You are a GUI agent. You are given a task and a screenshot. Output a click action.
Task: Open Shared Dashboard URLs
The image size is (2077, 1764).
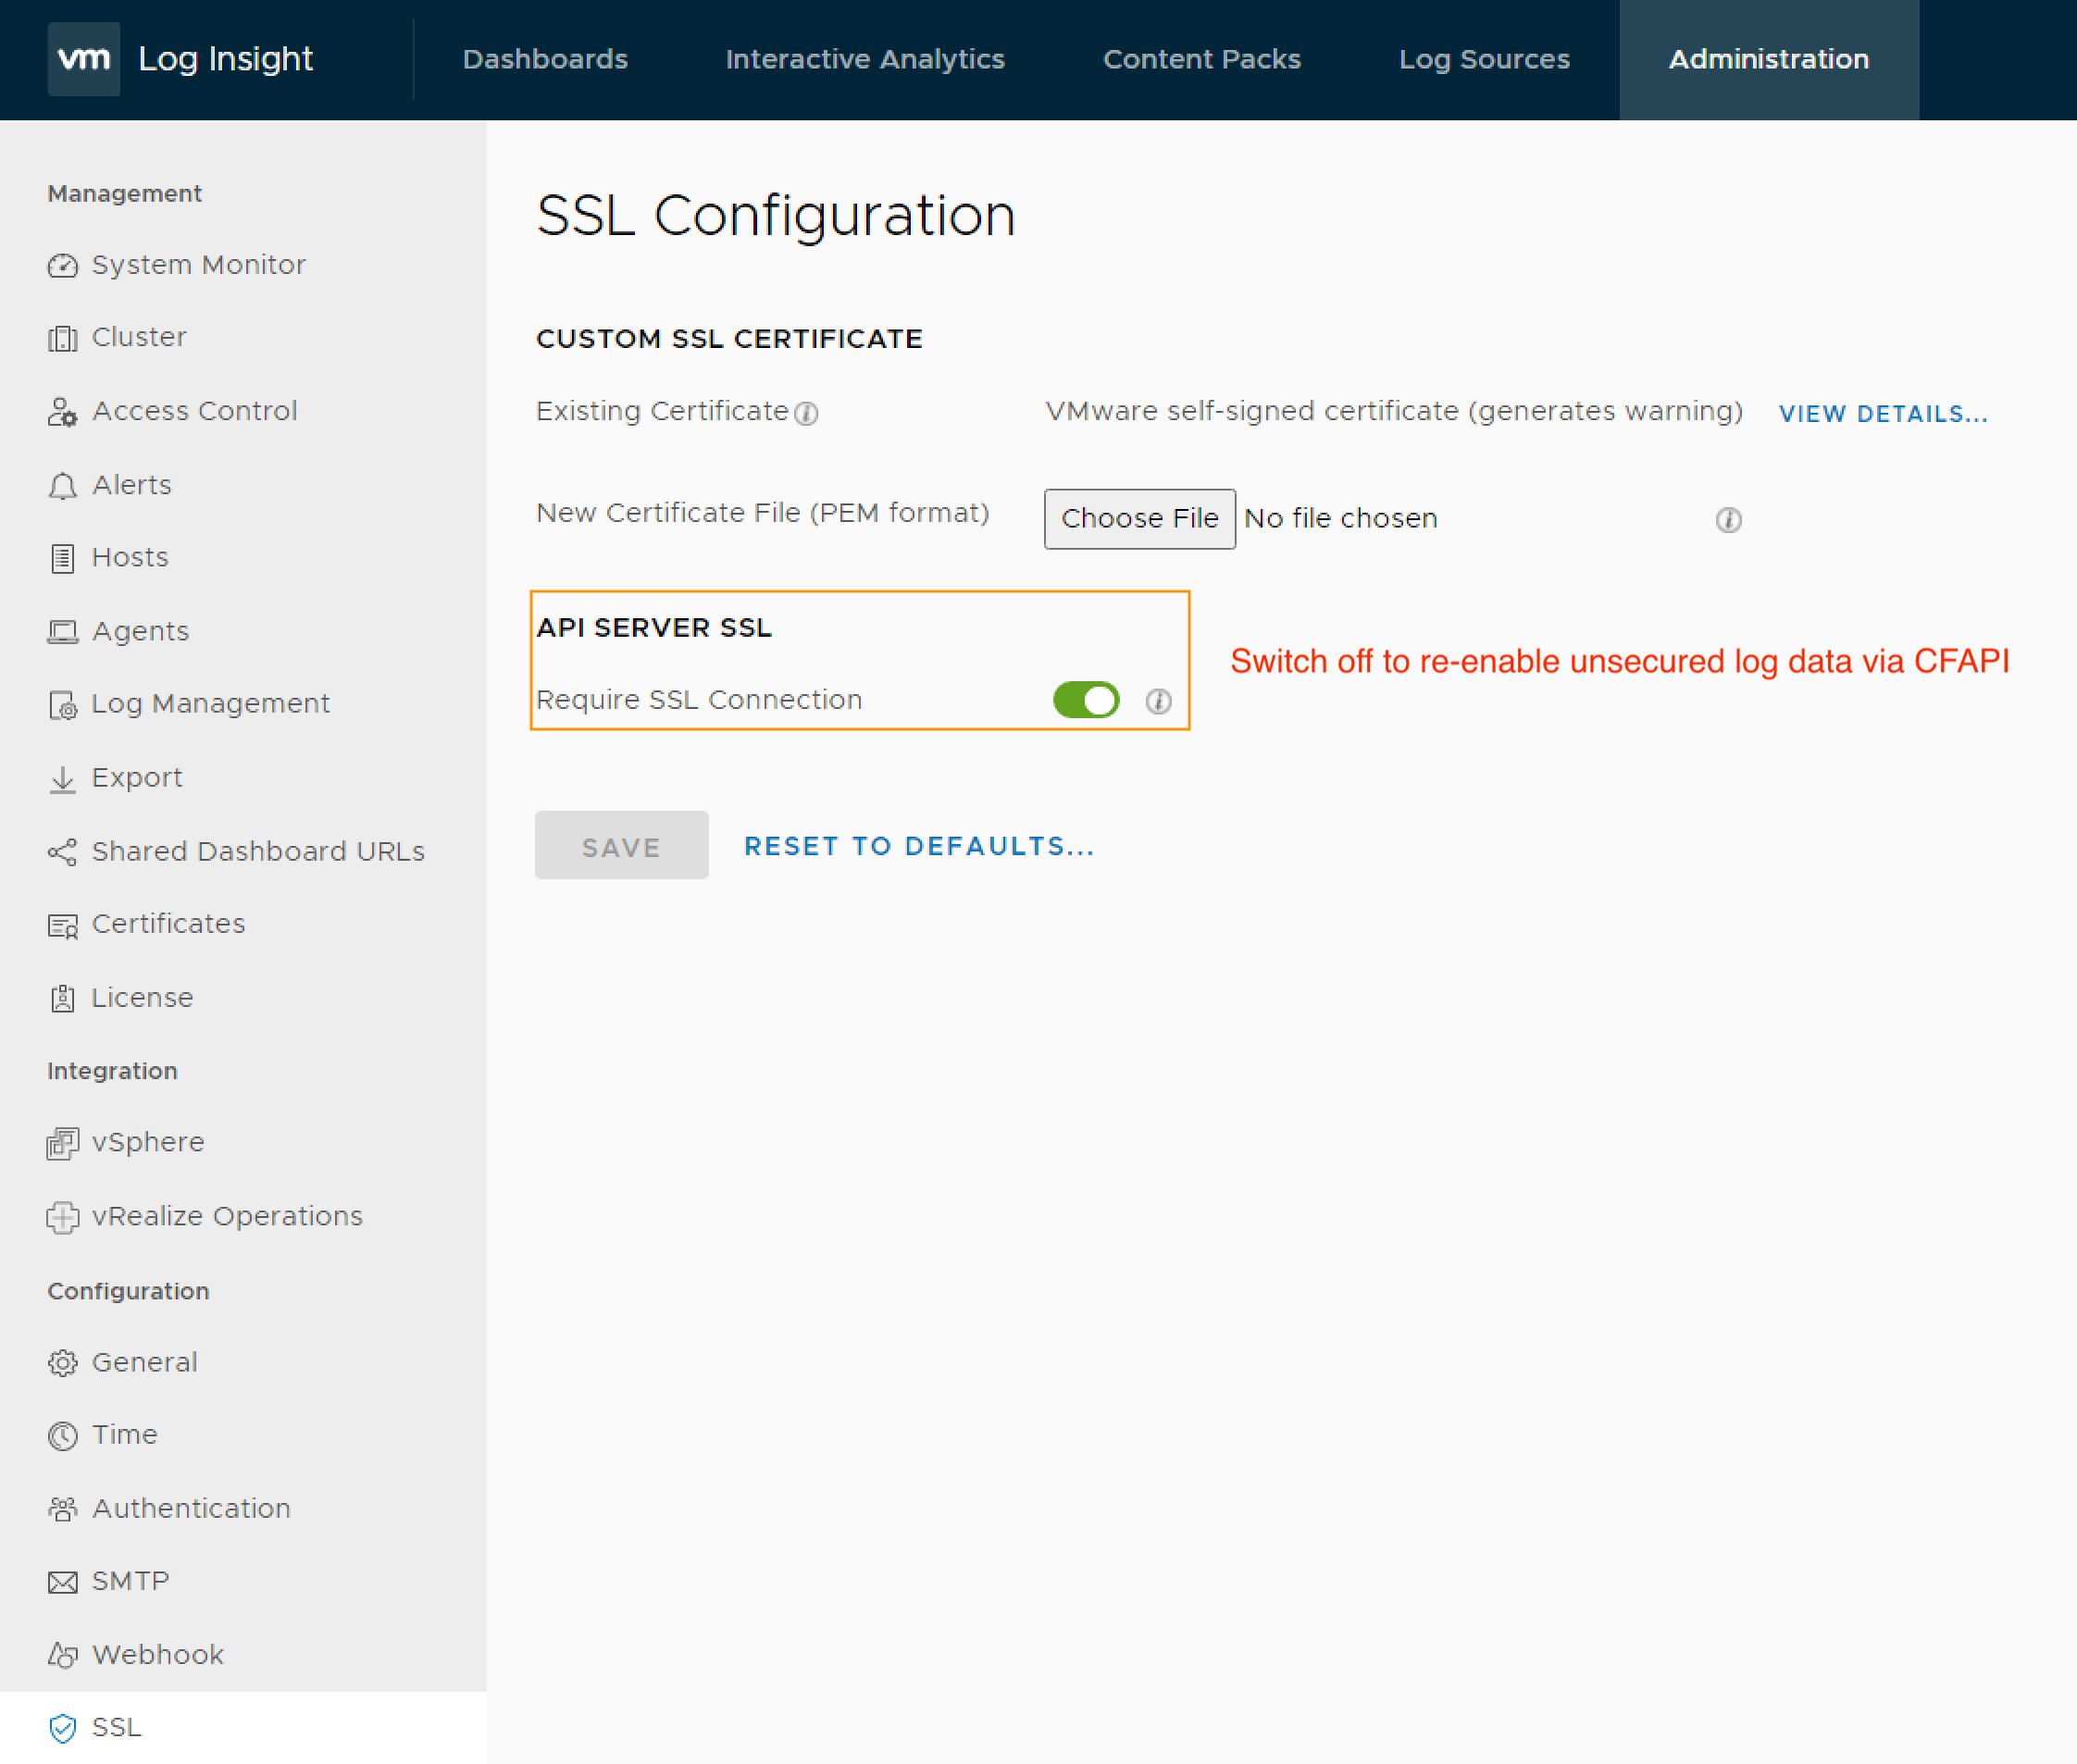(258, 851)
